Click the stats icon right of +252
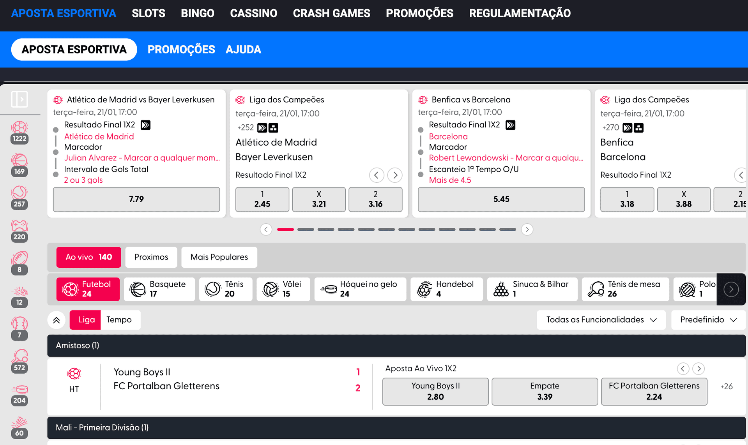 273,128
